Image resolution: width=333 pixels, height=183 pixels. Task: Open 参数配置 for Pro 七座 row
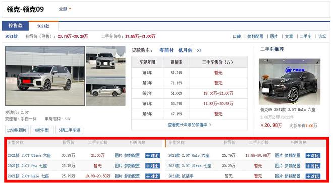click(x=132, y=166)
